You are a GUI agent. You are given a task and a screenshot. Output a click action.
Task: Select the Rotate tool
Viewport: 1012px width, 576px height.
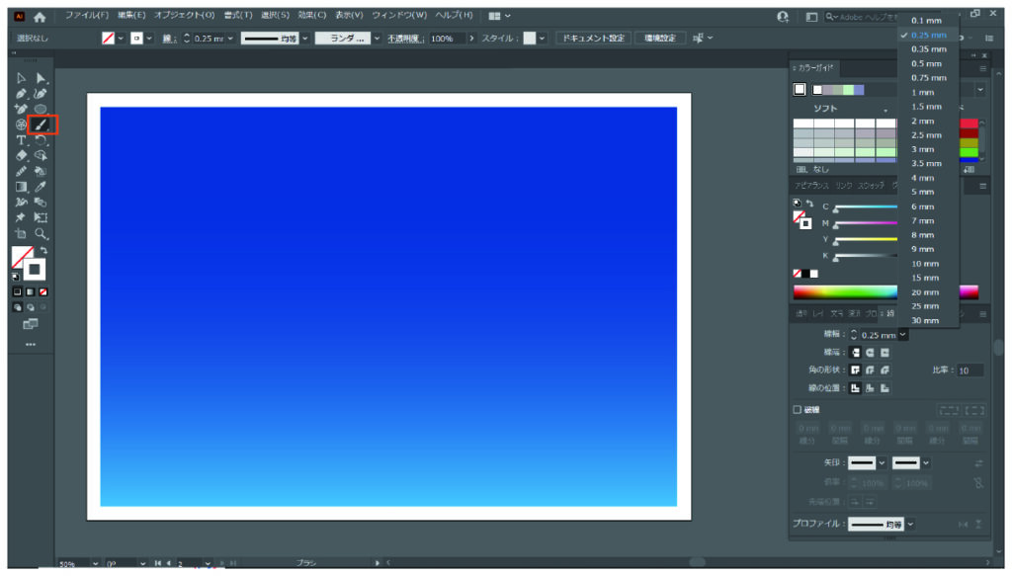click(x=41, y=140)
